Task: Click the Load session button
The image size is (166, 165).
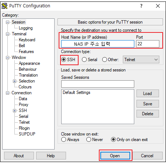Action: click(x=148, y=94)
